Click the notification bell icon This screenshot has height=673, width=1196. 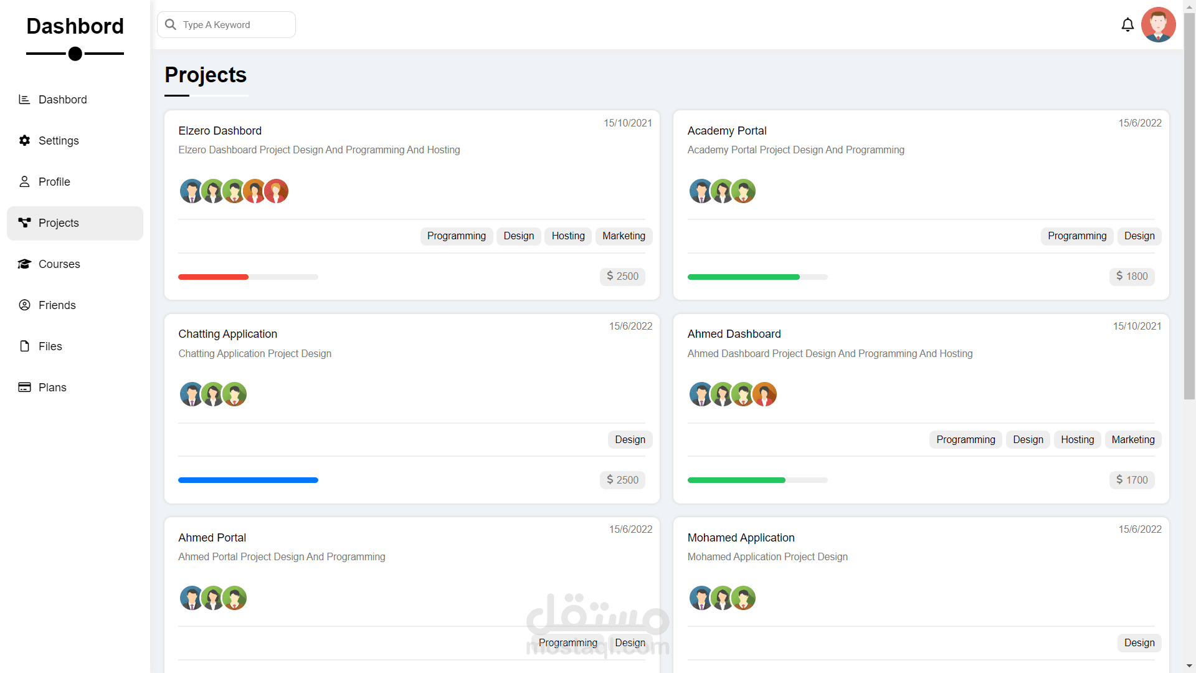[1127, 25]
